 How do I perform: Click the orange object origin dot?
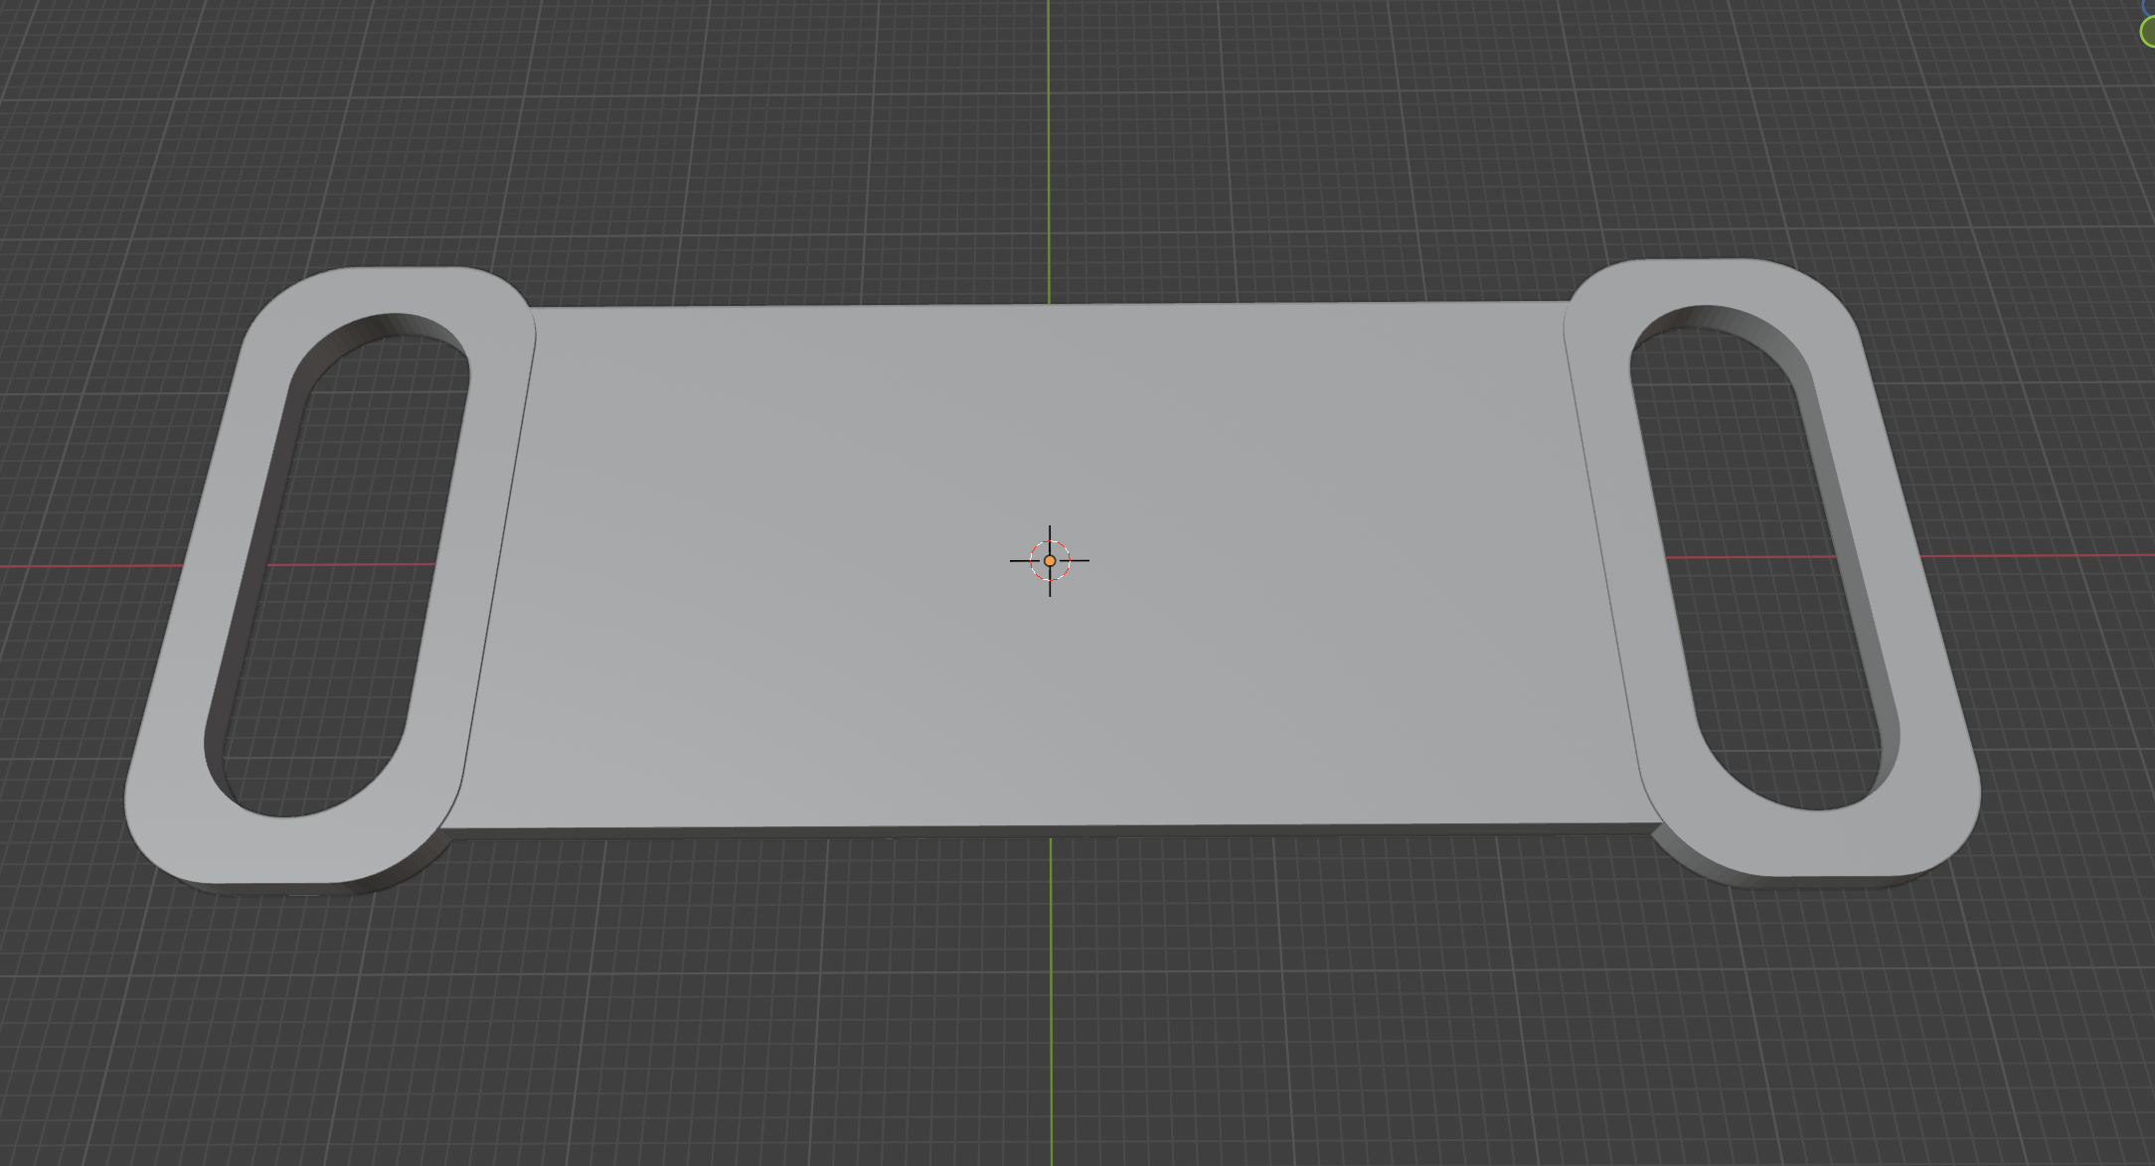point(1050,561)
